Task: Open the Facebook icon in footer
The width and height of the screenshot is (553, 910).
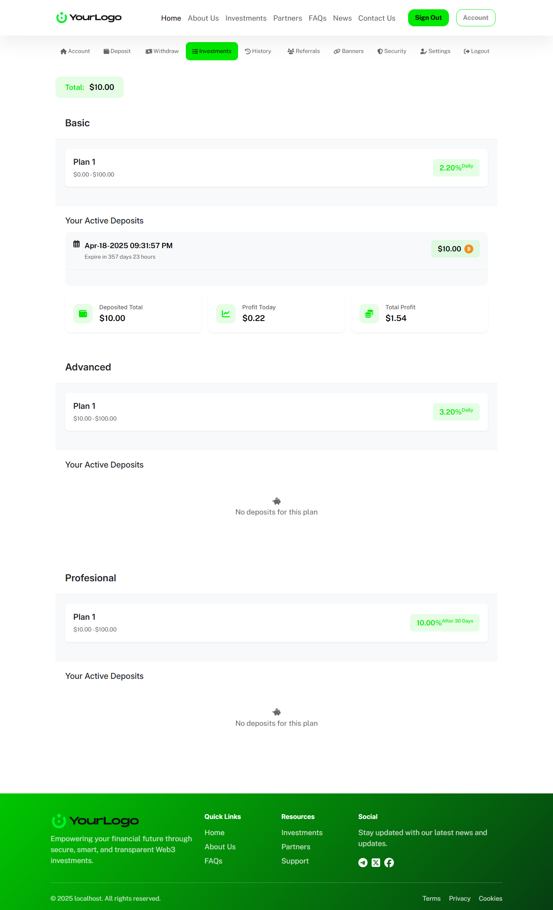Action: click(389, 863)
